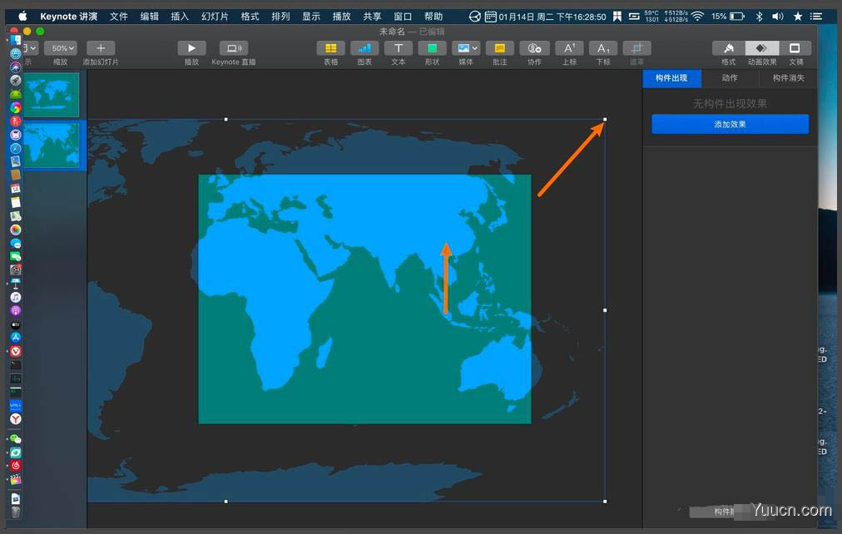Viewport: 842px width, 534px height.
Task: Open the 文件 (File) menu
Action: click(119, 17)
